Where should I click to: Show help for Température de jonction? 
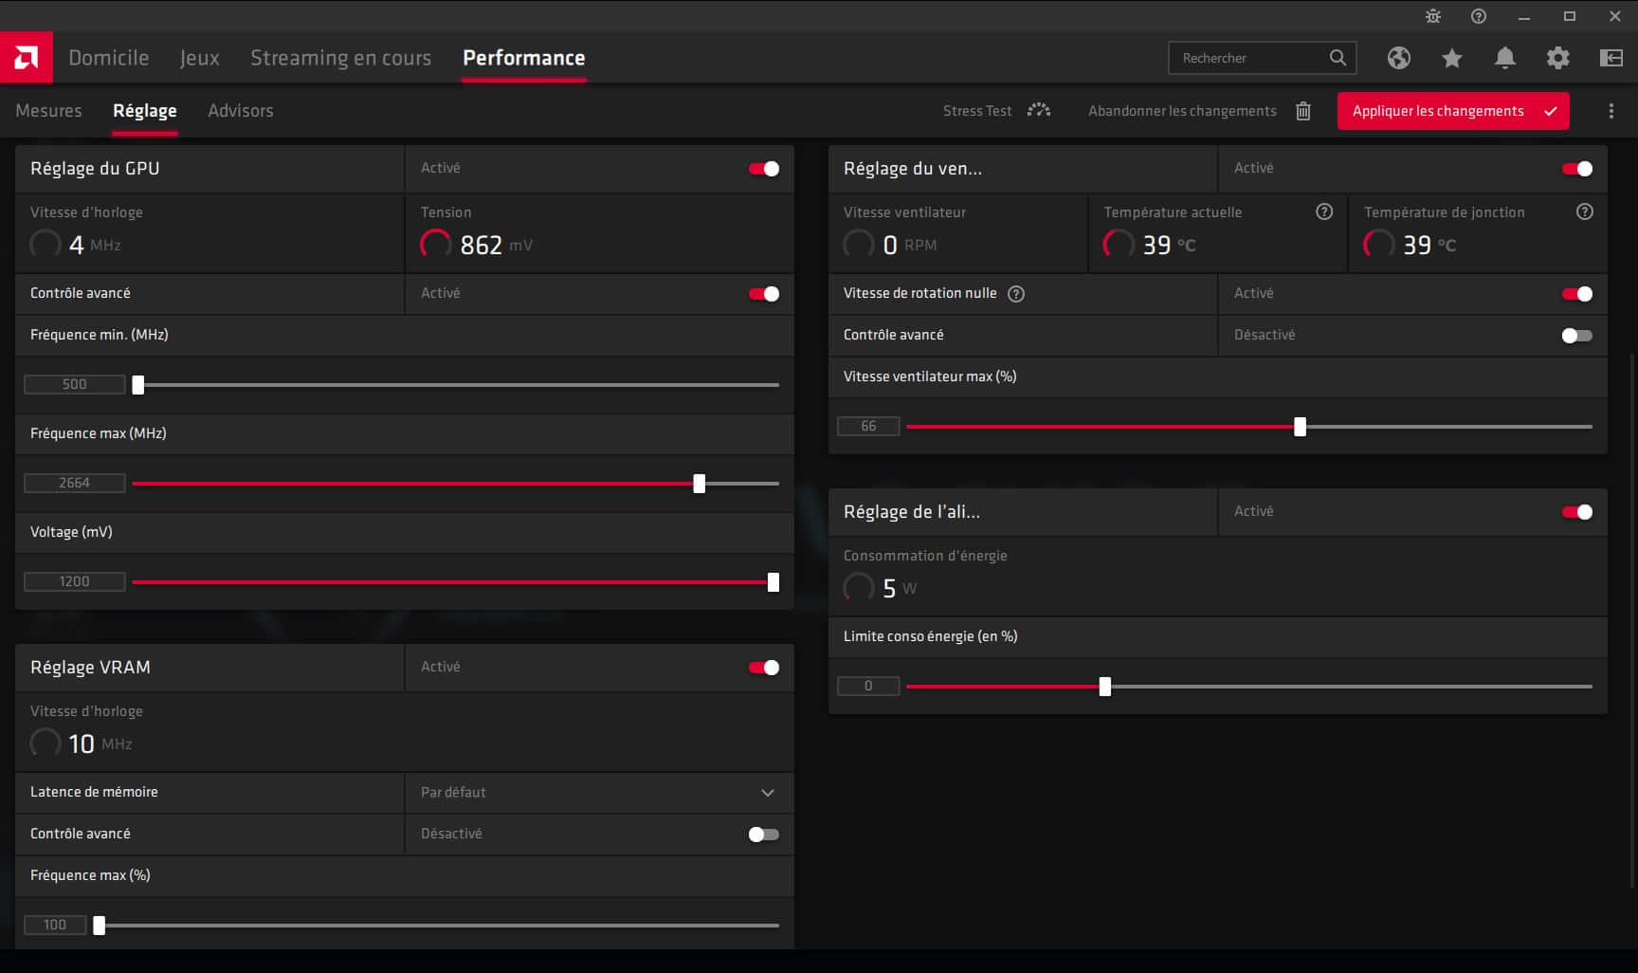click(x=1584, y=211)
